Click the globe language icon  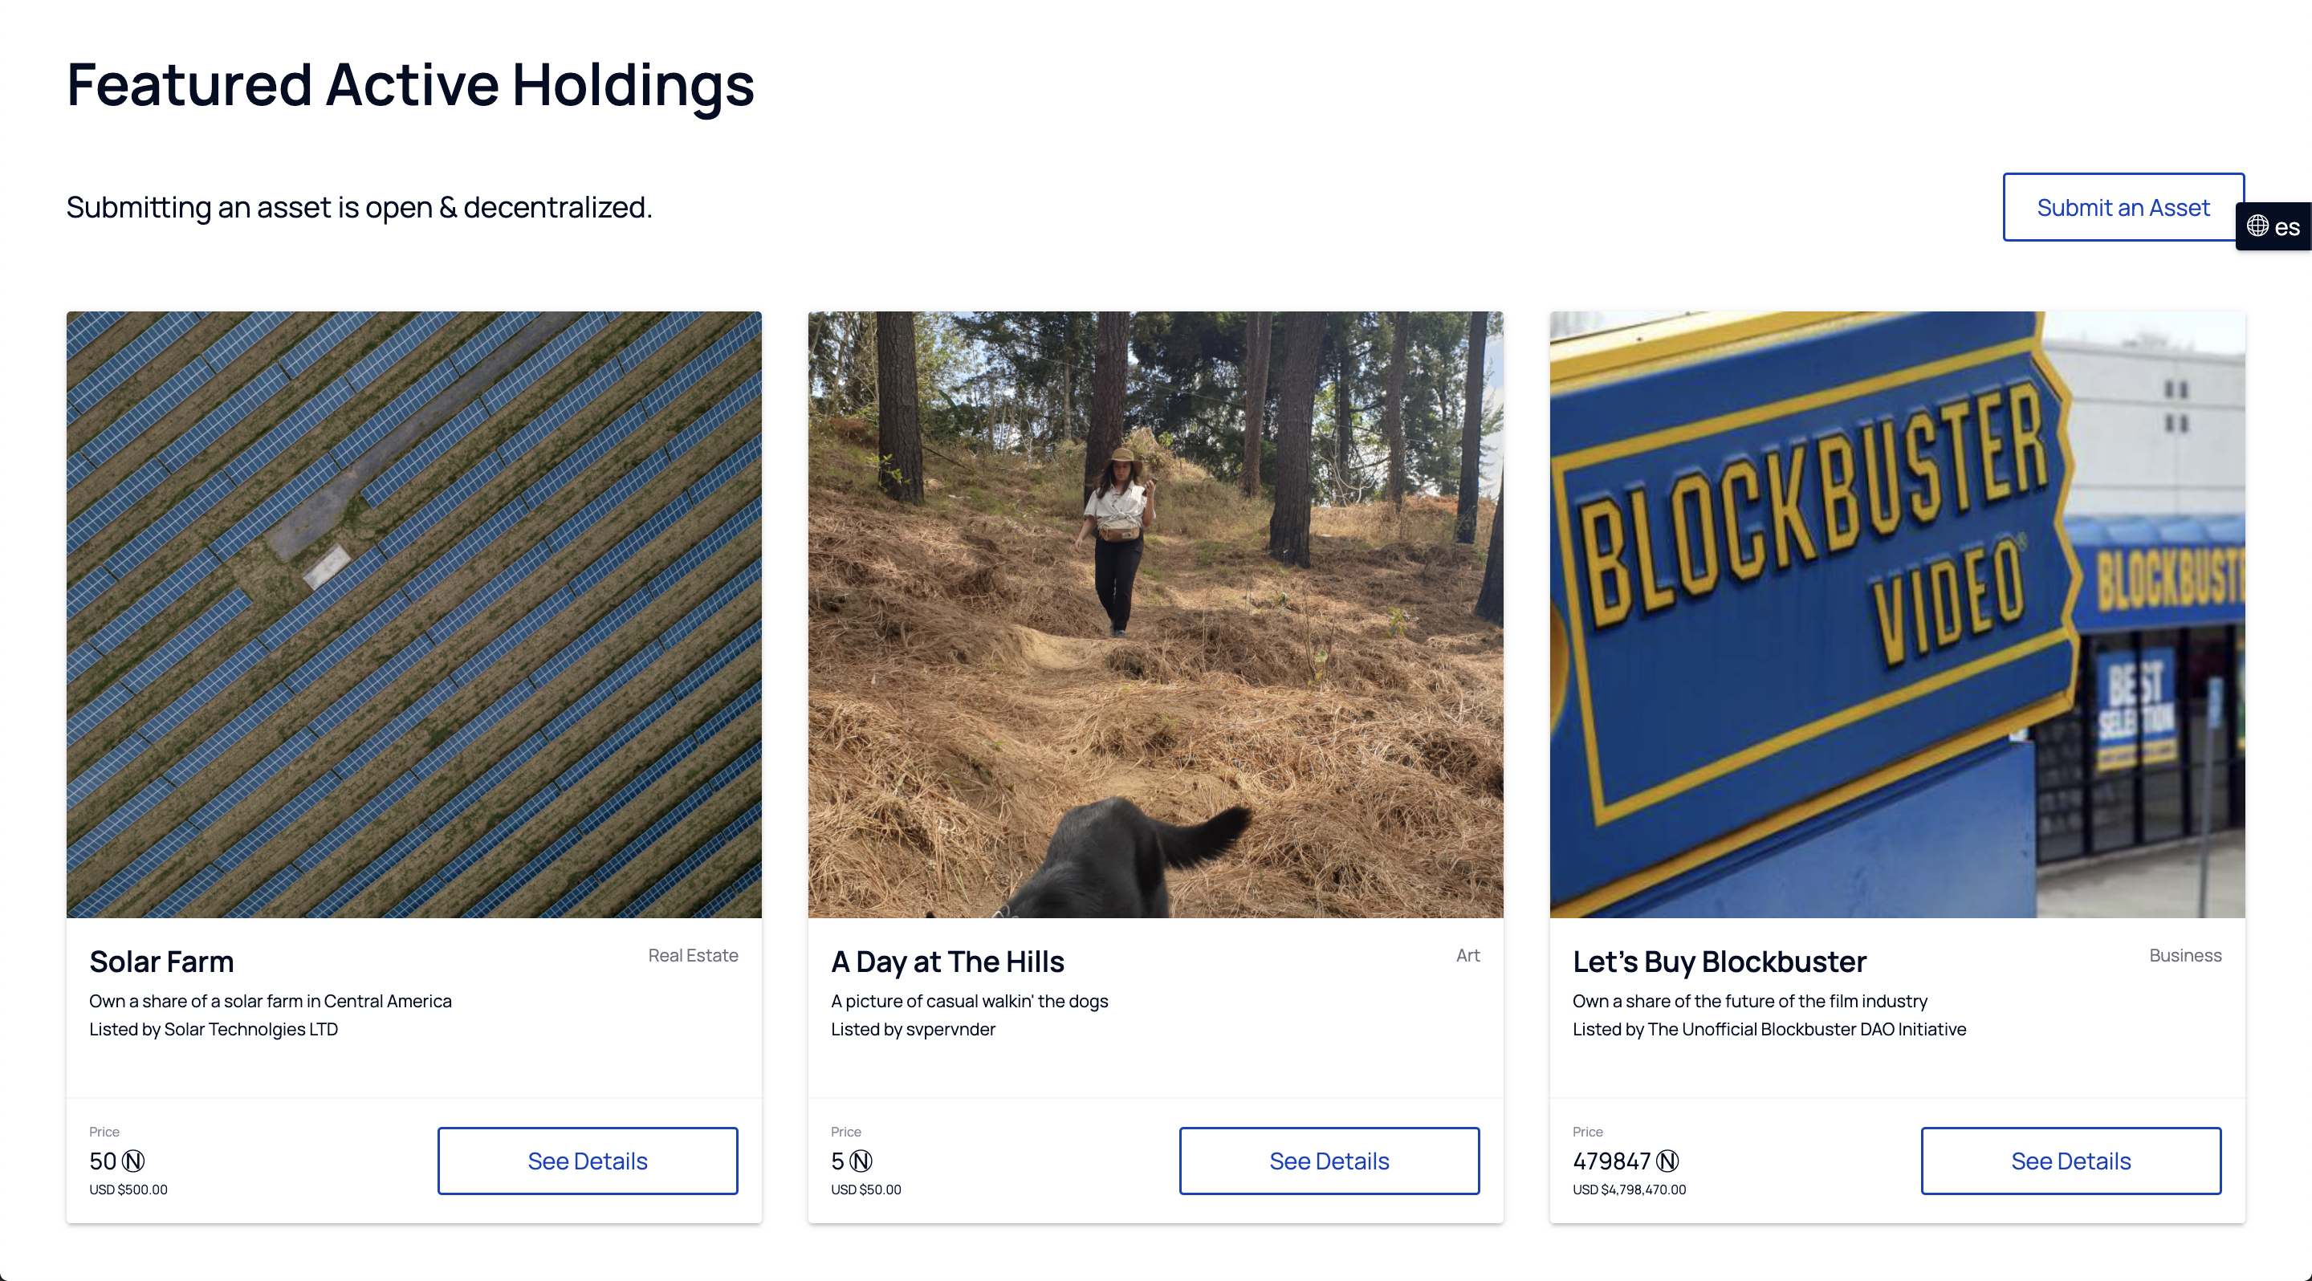point(2257,226)
